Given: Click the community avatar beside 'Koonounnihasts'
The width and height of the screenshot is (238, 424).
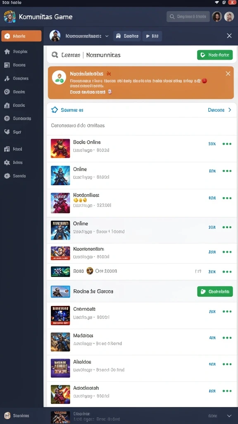Looking at the screenshot, I should 55,36.
